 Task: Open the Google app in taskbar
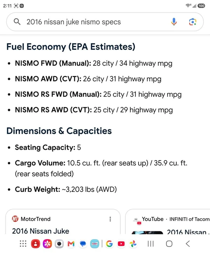(109, 244)
